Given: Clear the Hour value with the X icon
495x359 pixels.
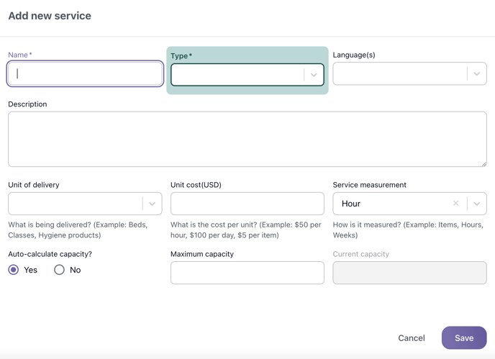Looking at the screenshot, I should click(x=455, y=204).
